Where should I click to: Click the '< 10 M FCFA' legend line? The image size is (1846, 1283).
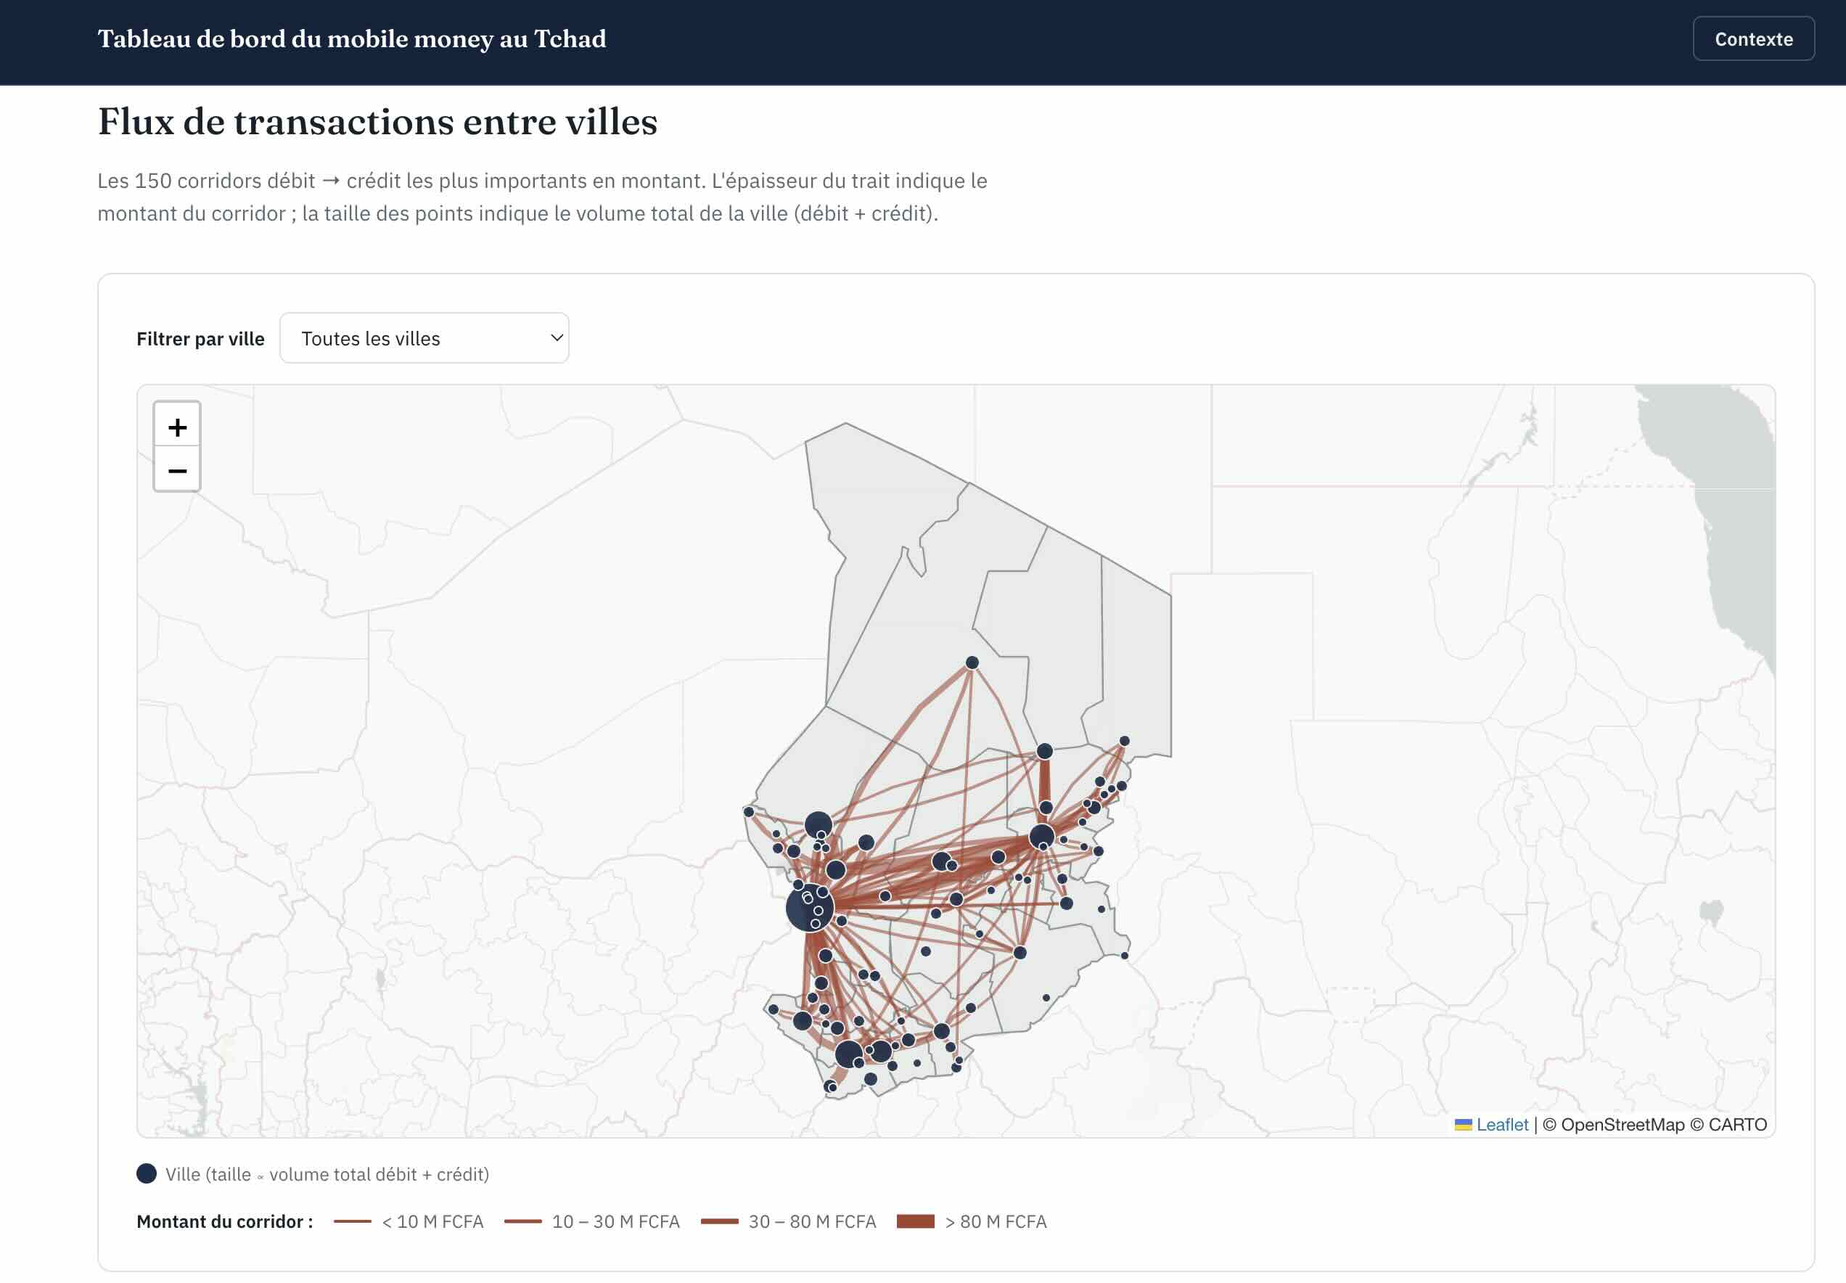point(352,1221)
